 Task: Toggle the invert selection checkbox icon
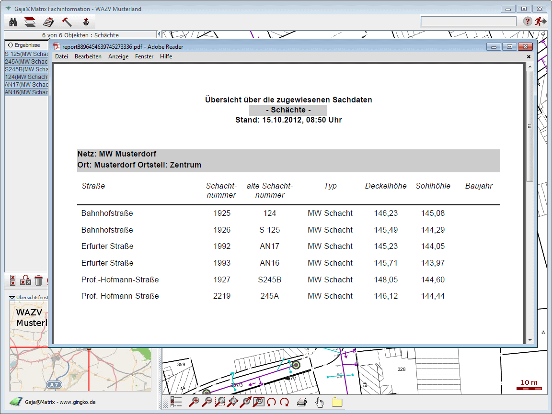26,280
